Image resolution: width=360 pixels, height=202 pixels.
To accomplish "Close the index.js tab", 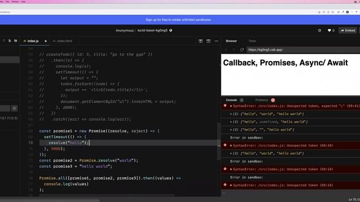I will 46,41.
